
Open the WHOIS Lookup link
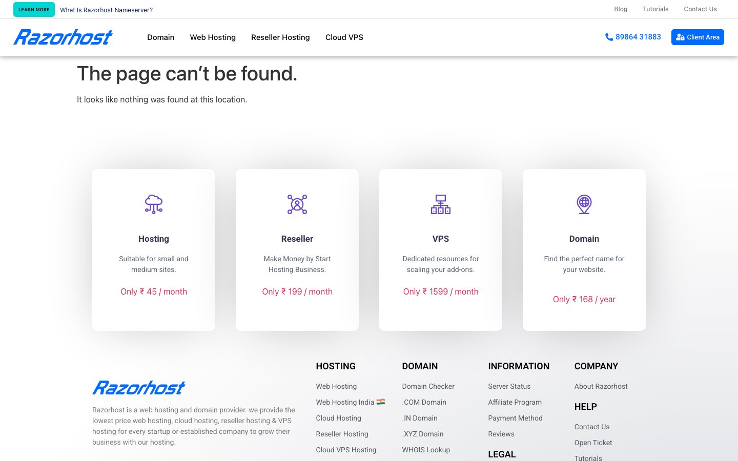426,450
